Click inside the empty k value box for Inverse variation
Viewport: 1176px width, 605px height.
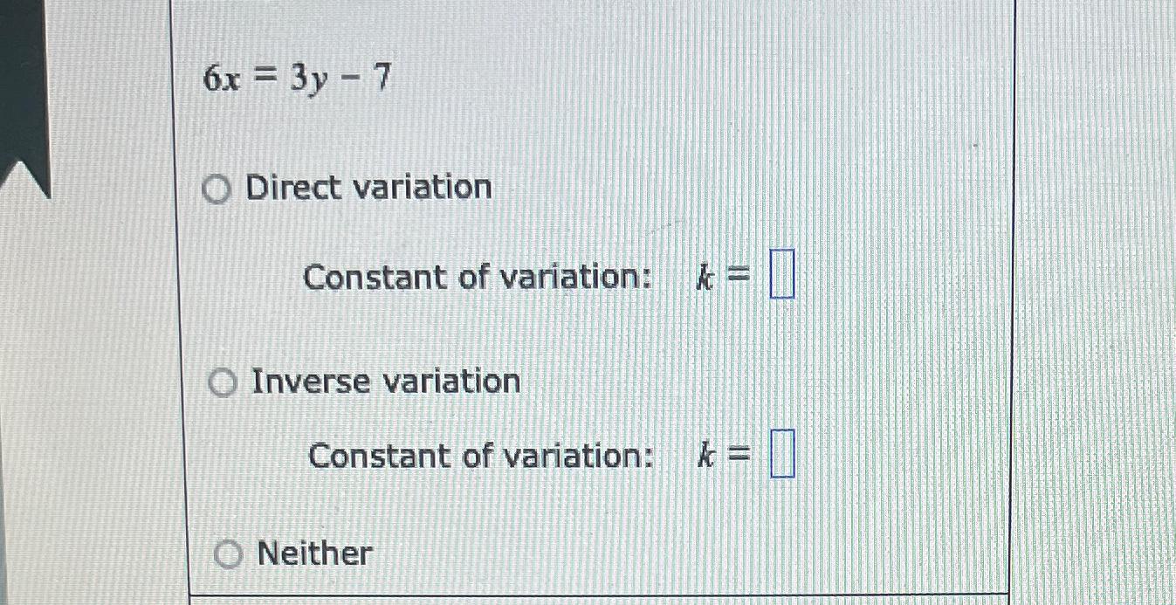(x=783, y=452)
